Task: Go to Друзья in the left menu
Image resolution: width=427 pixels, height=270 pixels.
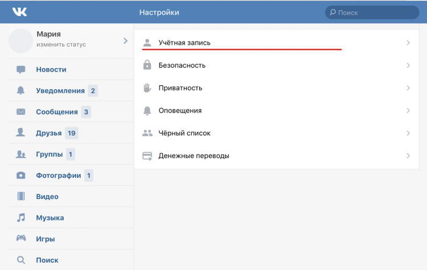Action: (49, 133)
